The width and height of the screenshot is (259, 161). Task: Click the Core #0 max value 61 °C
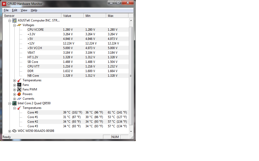[x=117, y=112]
